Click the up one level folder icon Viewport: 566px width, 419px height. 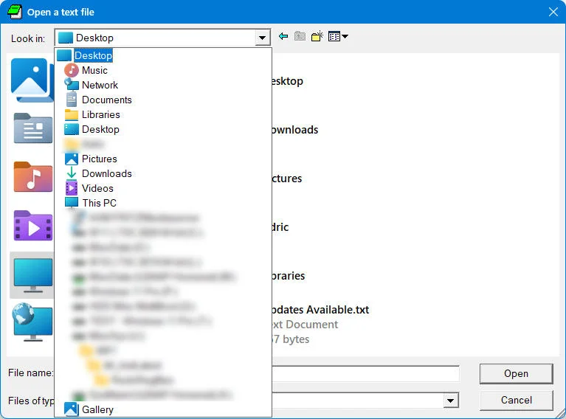click(x=300, y=36)
